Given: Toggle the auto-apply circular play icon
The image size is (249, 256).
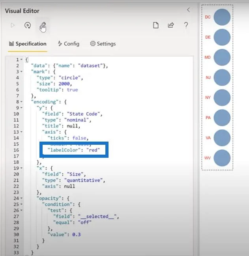Looking at the screenshot, I should tap(28, 25).
